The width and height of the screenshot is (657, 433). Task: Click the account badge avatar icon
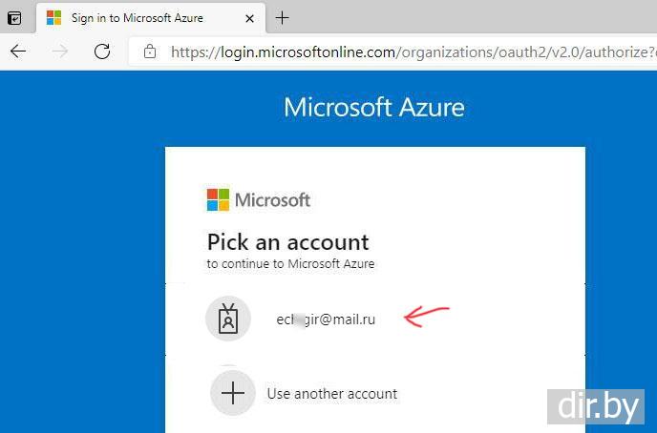228,319
